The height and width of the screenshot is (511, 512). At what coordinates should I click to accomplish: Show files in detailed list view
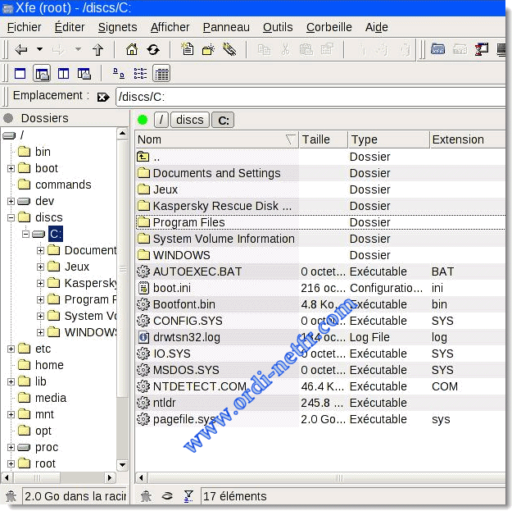pos(161,74)
